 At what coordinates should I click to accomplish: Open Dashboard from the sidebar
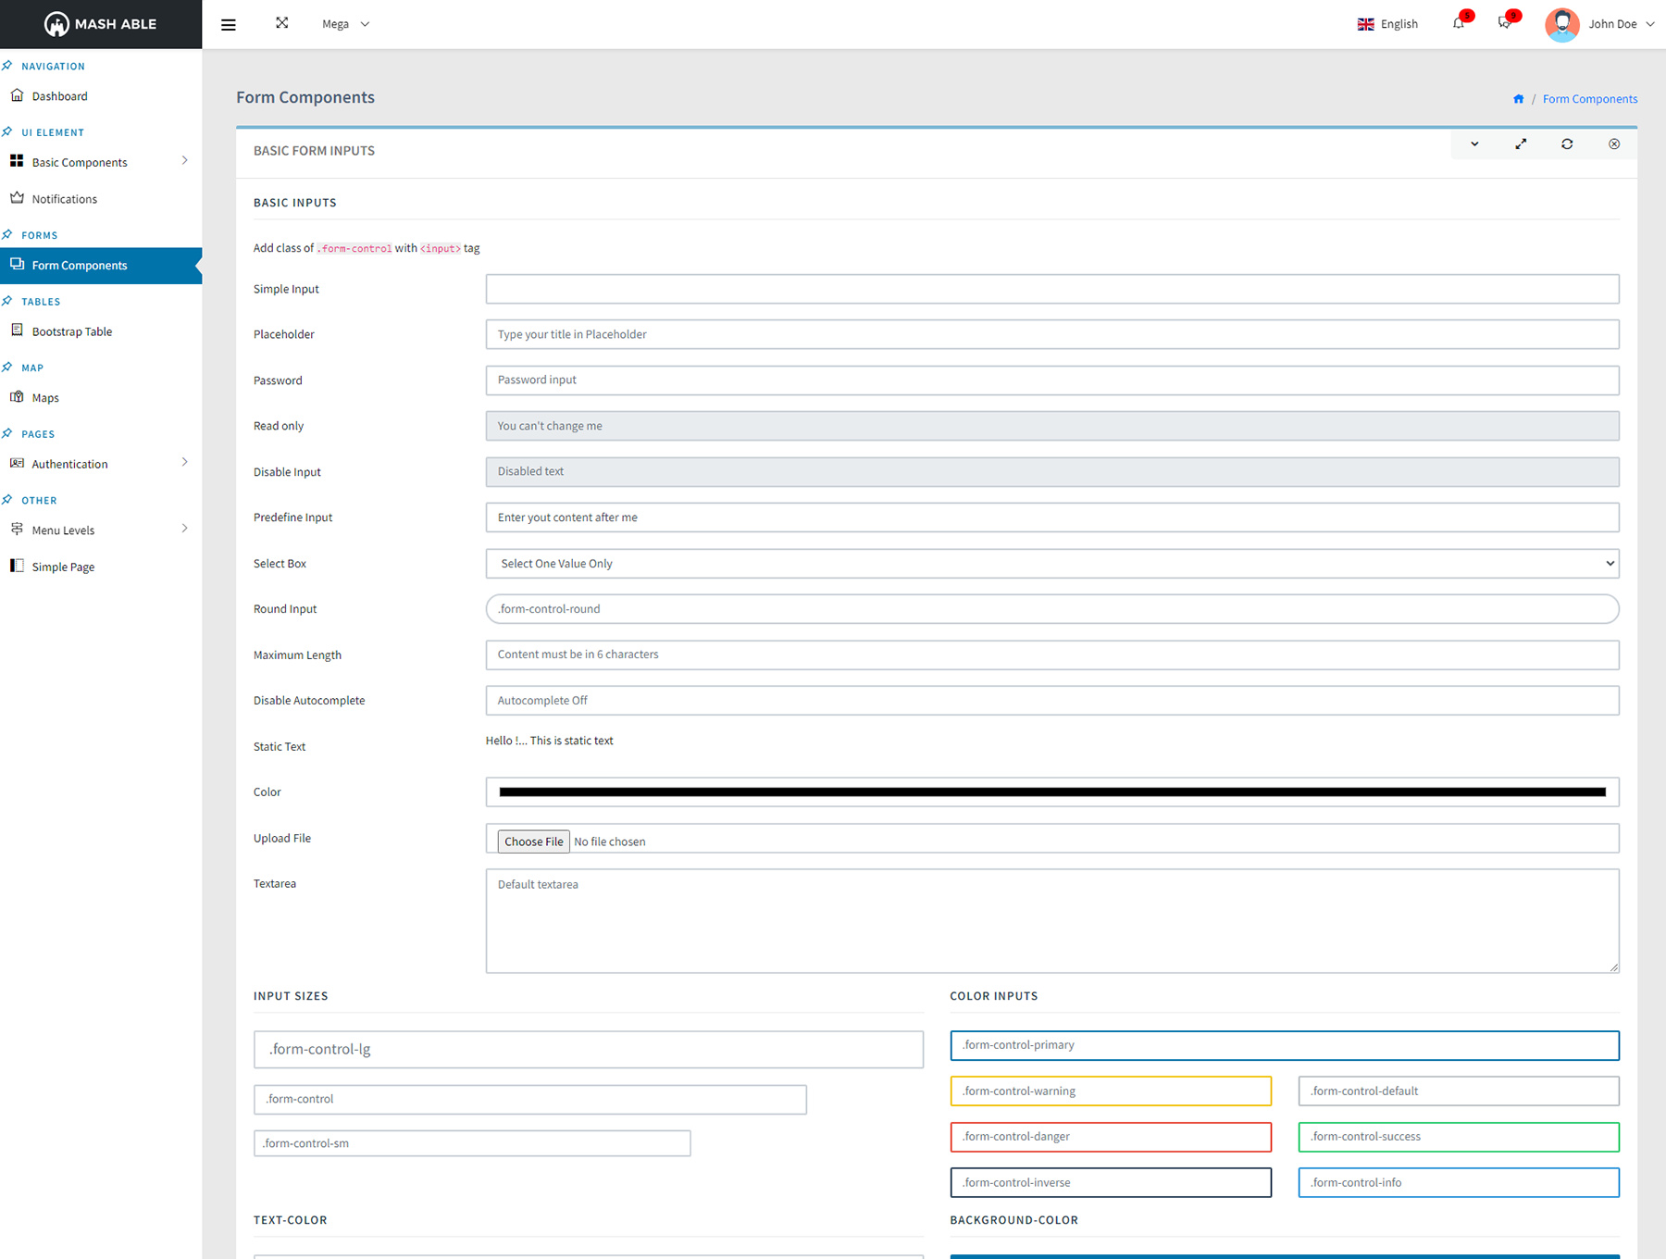[x=59, y=96]
